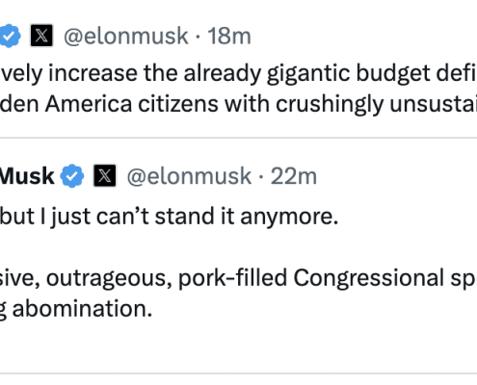Click the word crushingly in the 18m post
The image size is (477, 385).
(x=330, y=105)
